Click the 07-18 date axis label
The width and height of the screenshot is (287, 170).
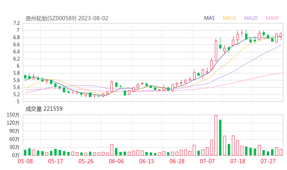[x=238, y=161]
